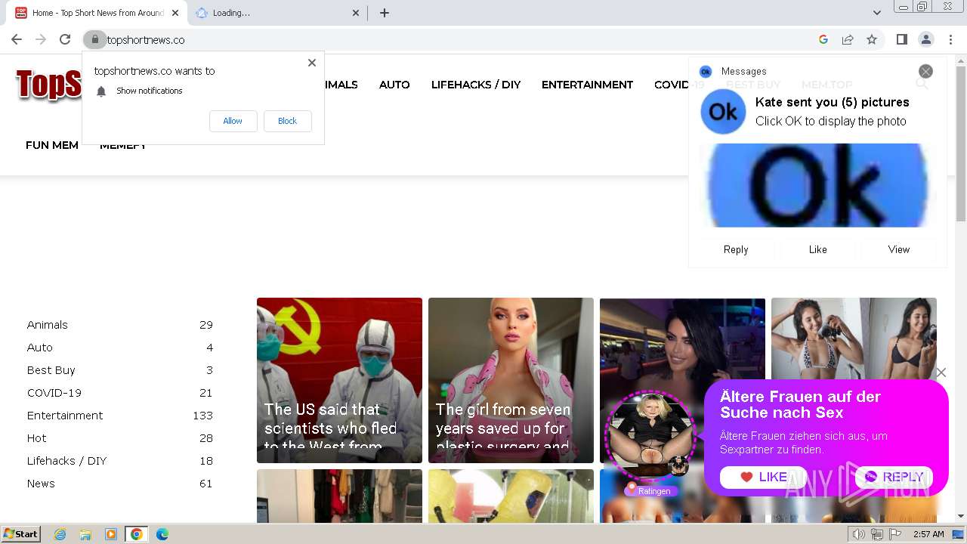Open the Google icon in the address bar
This screenshot has height=544, width=967.
pyautogui.click(x=823, y=39)
